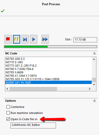Click the green post process progress bar
99x135 pixels.
(x=51, y=47)
